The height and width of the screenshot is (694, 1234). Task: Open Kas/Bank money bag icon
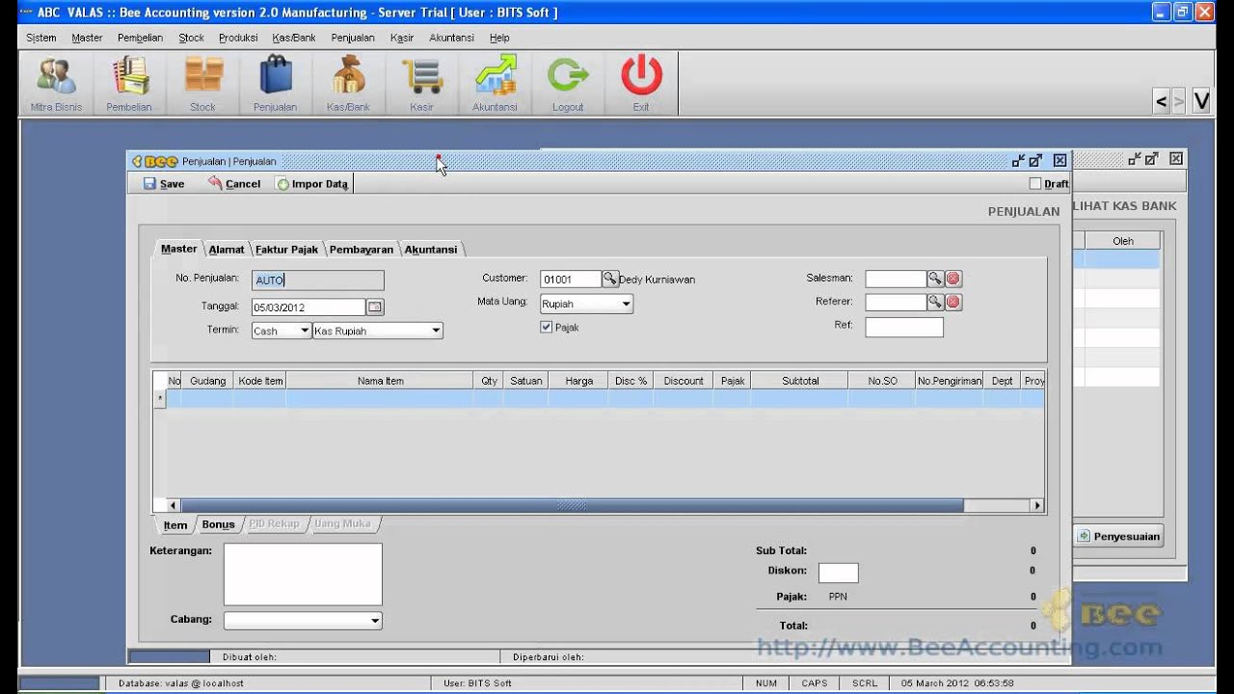click(x=348, y=83)
